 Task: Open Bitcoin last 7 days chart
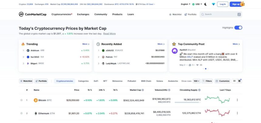(x=217, y=99)
